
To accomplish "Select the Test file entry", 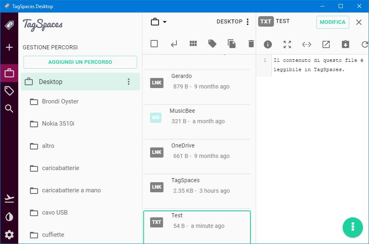I will [x=197, y=227].
